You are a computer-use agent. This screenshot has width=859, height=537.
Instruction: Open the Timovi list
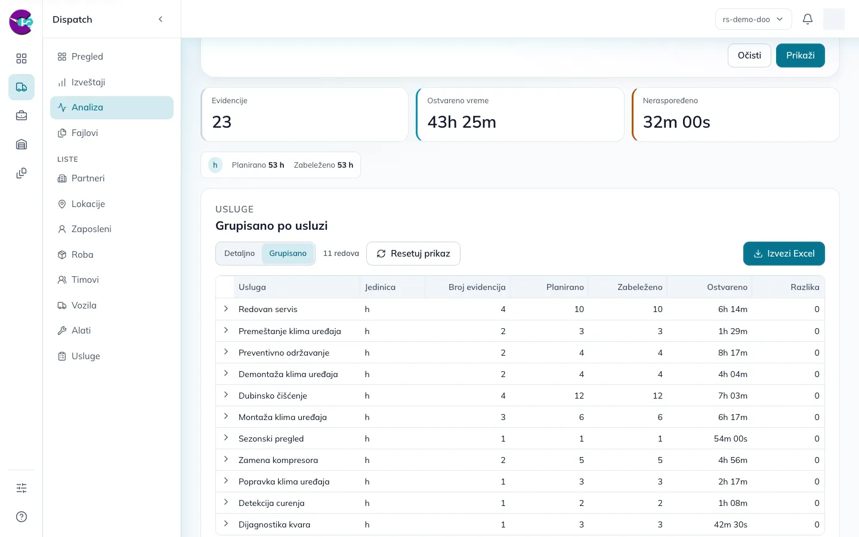point(112,280)
